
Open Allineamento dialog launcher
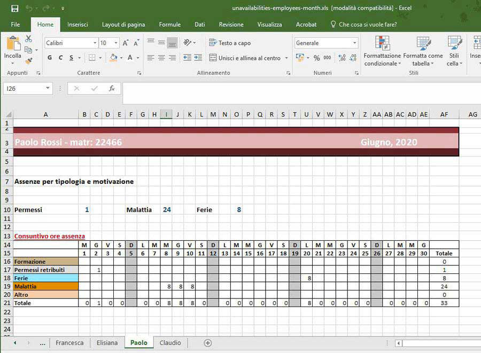289,73
